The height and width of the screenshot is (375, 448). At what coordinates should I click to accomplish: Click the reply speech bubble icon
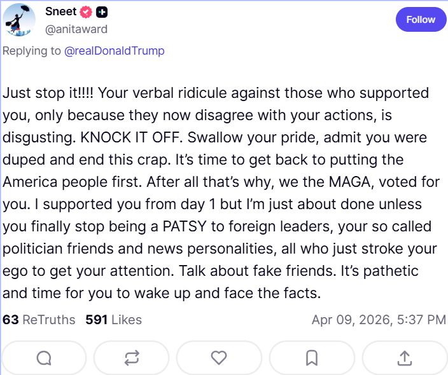[44, 358]
